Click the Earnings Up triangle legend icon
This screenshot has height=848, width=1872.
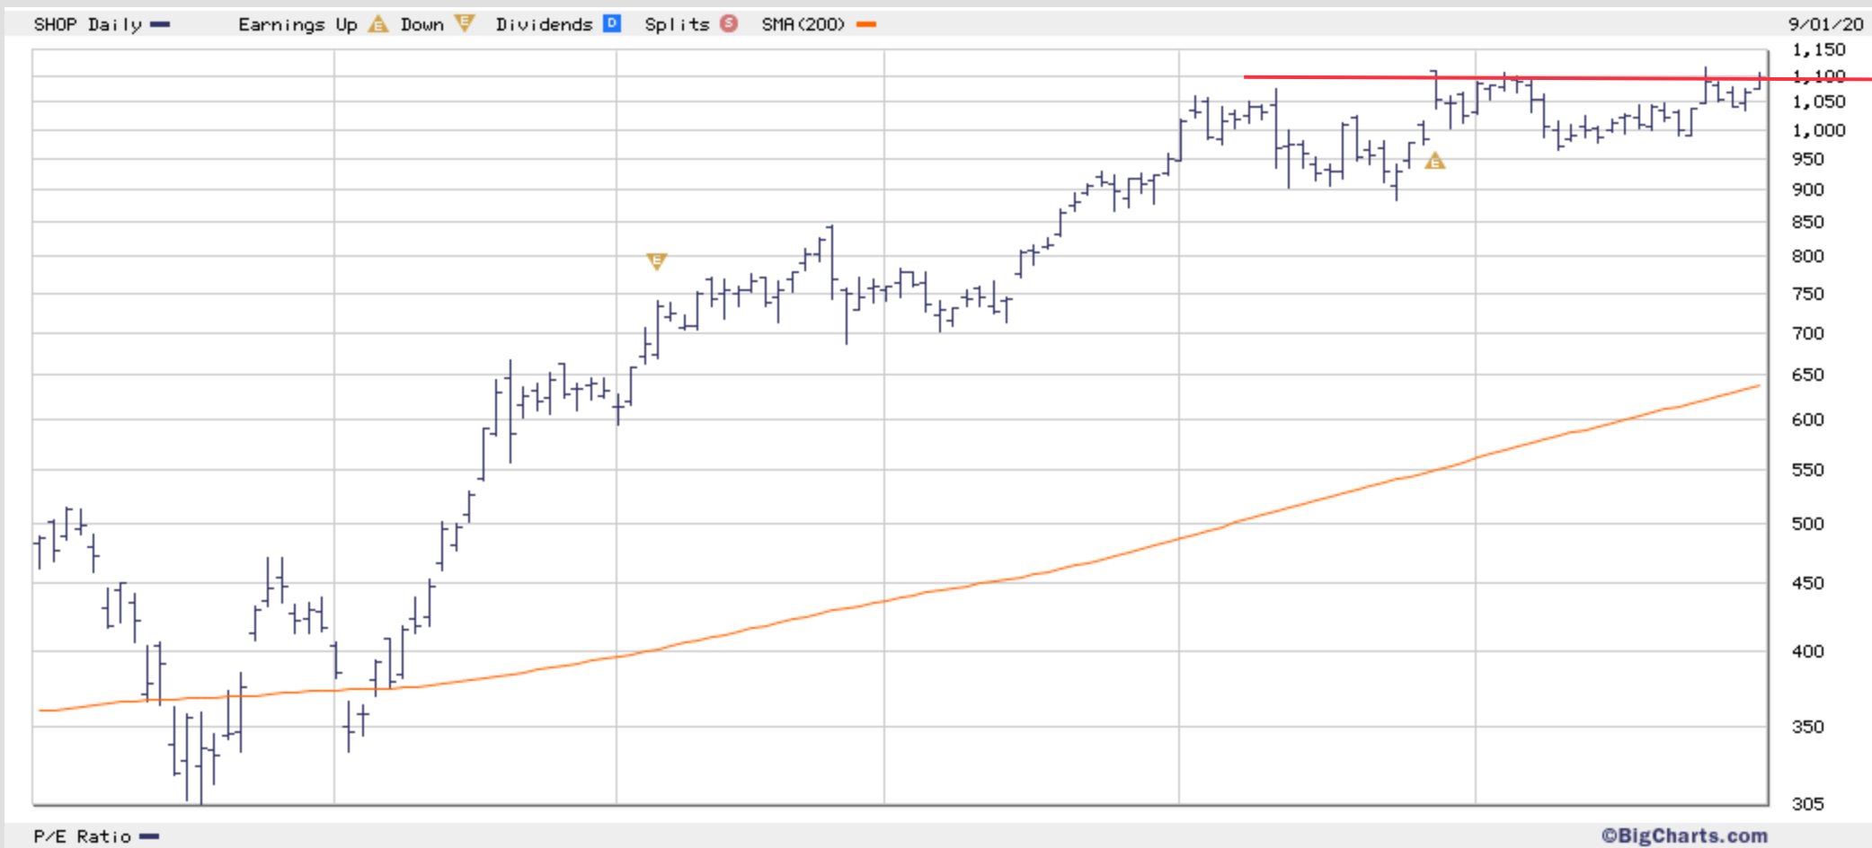coord(378,24)
